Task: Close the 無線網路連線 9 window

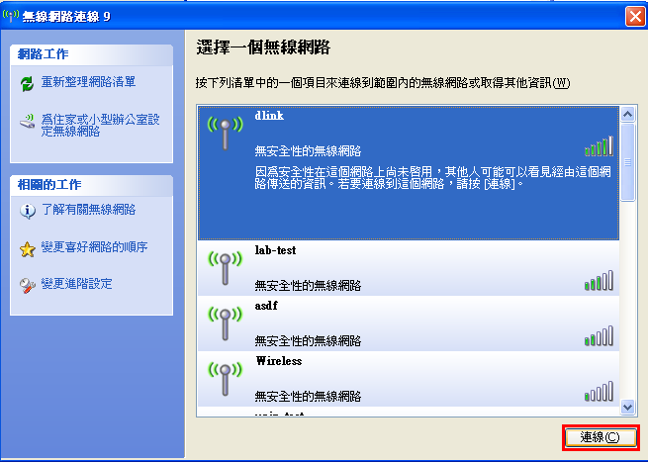Action: click(x=635, y=17)
